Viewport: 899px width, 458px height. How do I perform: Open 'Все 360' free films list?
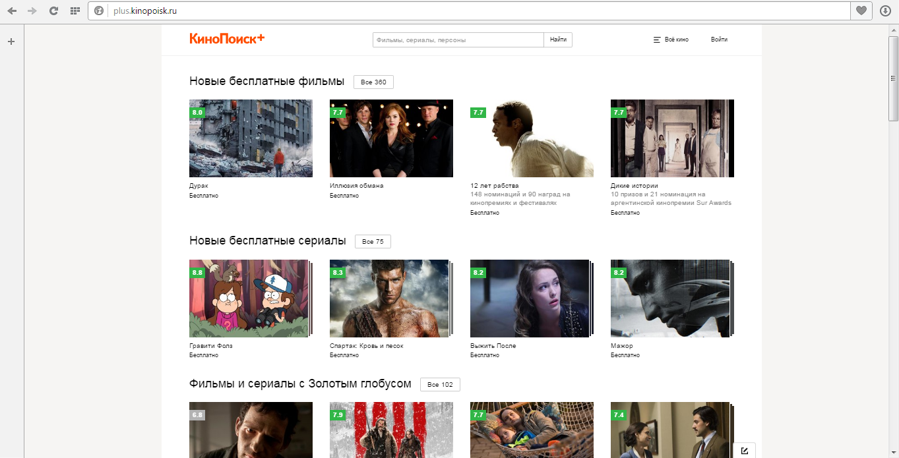coord(373,82)
